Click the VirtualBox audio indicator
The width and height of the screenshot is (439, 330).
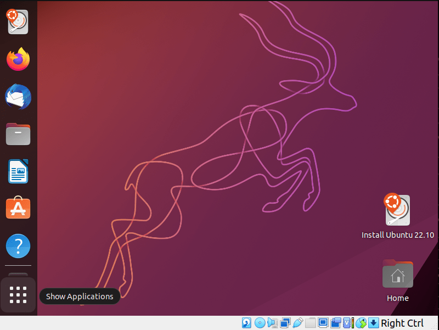point(272,323)
